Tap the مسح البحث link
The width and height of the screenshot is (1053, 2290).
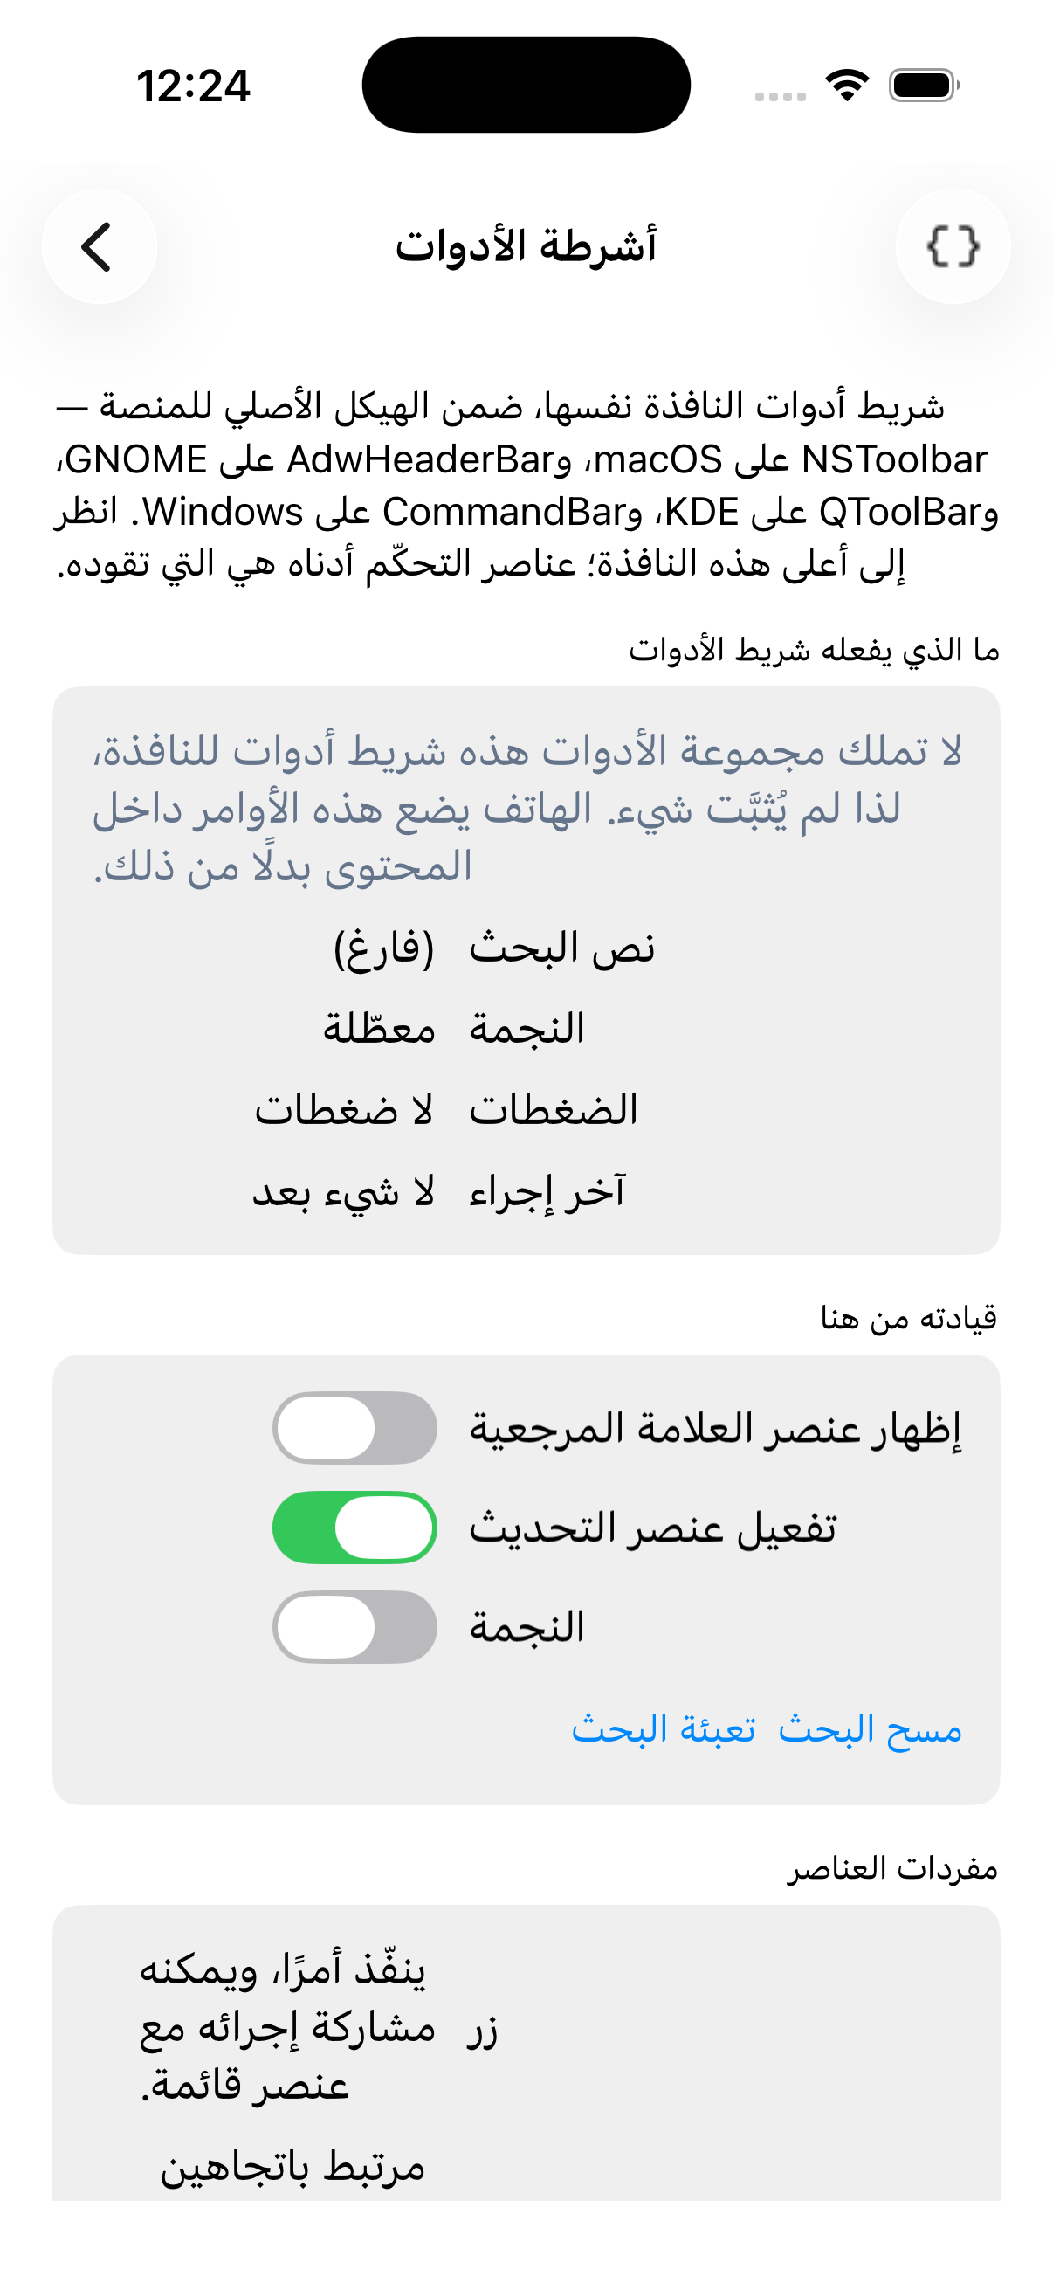[870, 1729]
